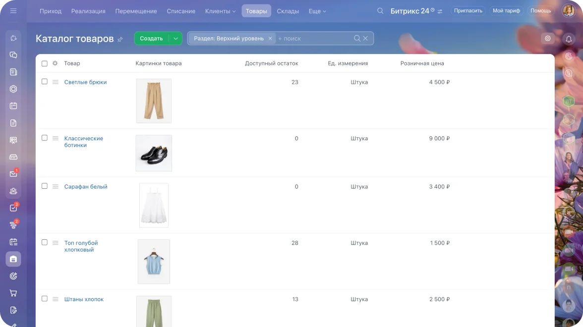Open the Светлые брюки product link
Screen dimensions: 583x327
pos(85,82)
